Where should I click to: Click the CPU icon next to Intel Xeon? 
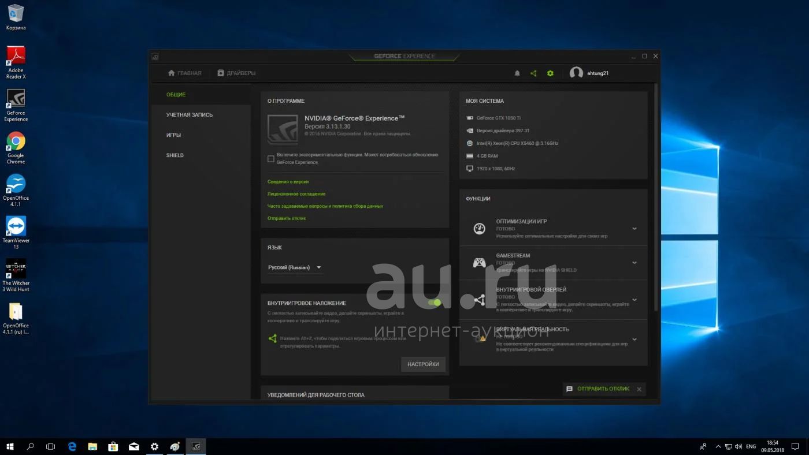pyautogui.click(x=470, y=143)
